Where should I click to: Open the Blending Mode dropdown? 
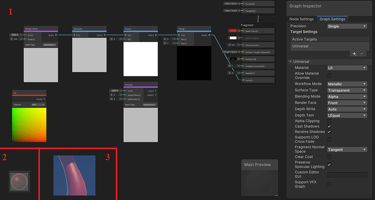[347, 96]
